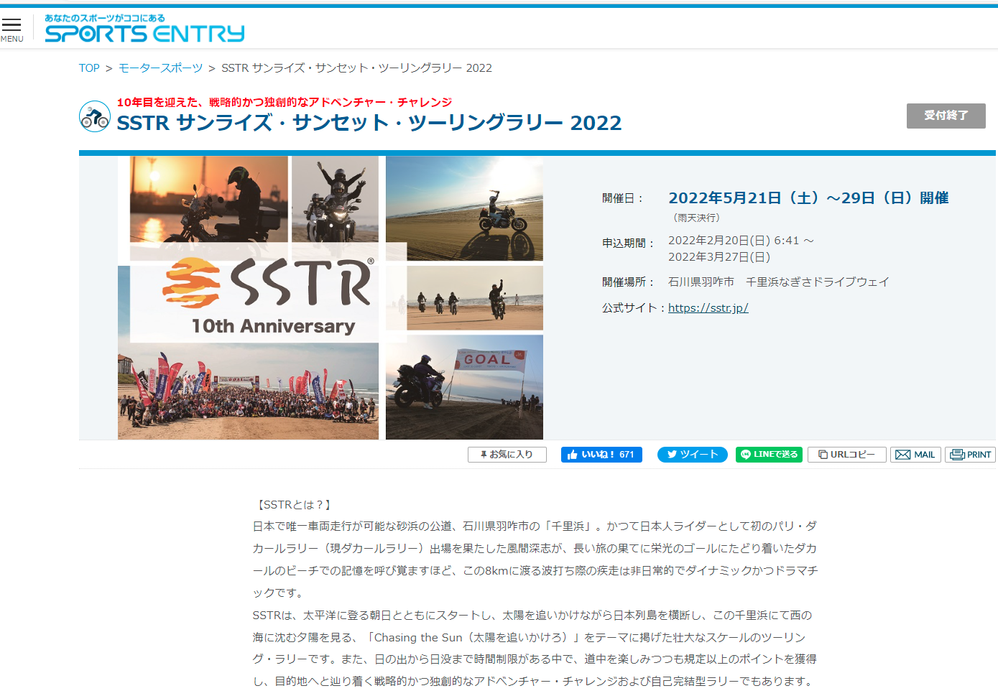Click the GOAL banner beach photo

[464, 387]
